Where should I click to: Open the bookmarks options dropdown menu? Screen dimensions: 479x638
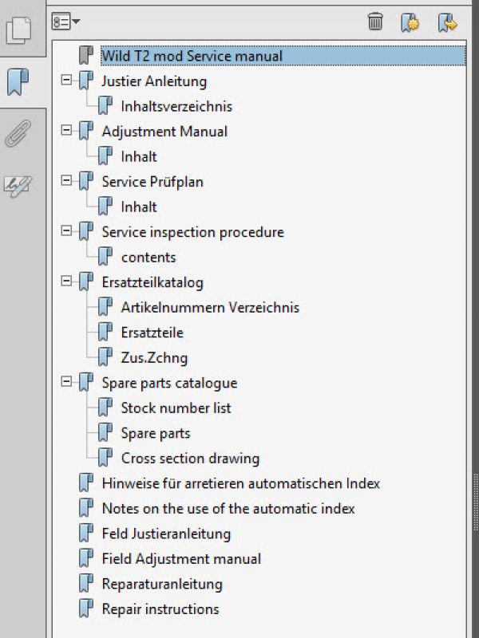click(x=65, y=22)
